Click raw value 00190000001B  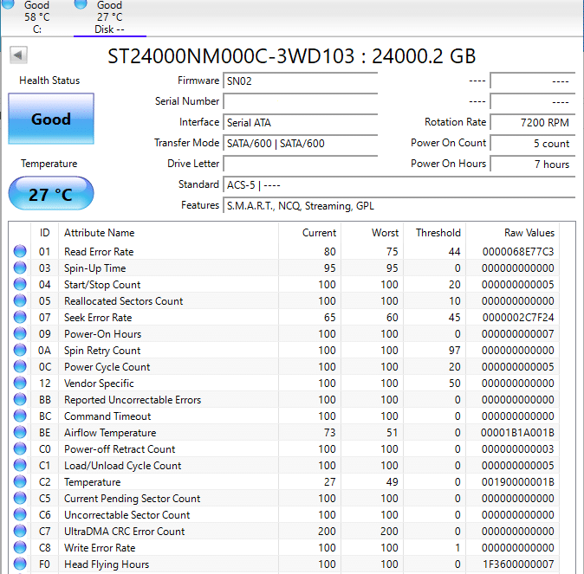[x=517, y=482]
